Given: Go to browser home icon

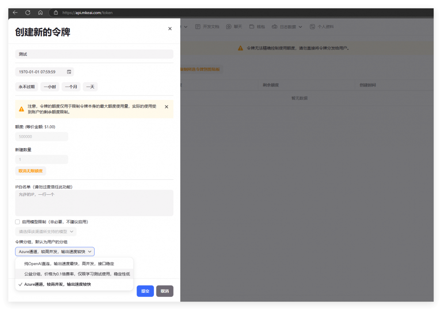Looking at the screenshot, I should [x=41, y=13].
